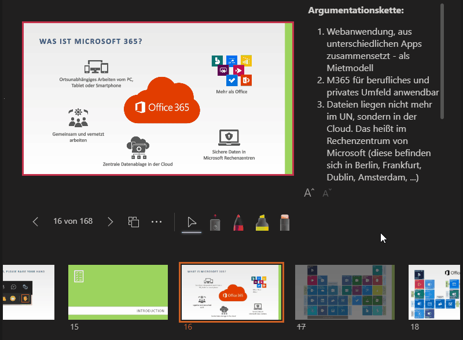Select the highlighted slide 16 thumbnail
This screenshot has height=340, width=463.
coord(231,292)
